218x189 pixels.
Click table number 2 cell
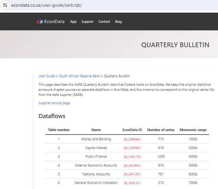click(59, 148)
